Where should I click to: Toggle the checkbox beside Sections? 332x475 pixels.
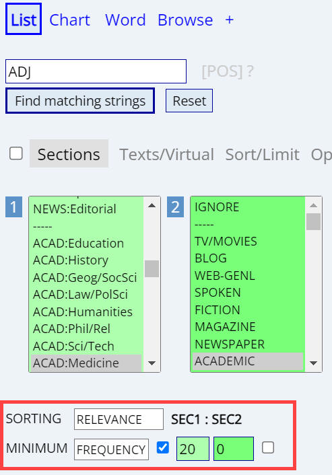15,153
